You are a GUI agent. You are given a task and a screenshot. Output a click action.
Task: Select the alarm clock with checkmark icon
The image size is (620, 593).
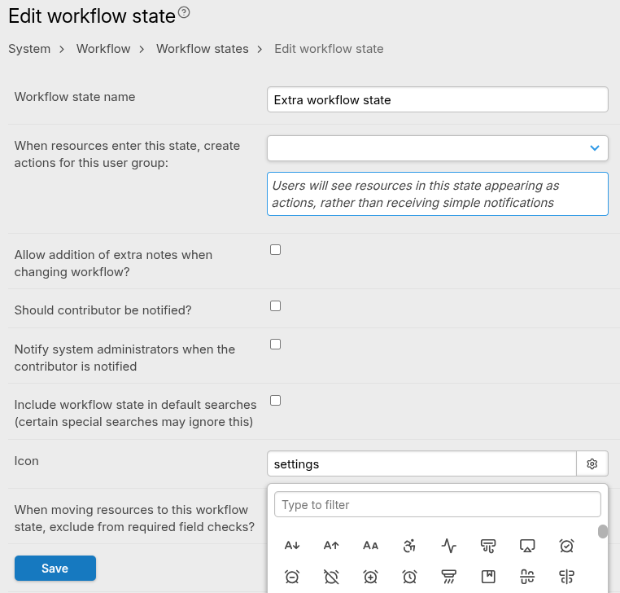point(566,546)
